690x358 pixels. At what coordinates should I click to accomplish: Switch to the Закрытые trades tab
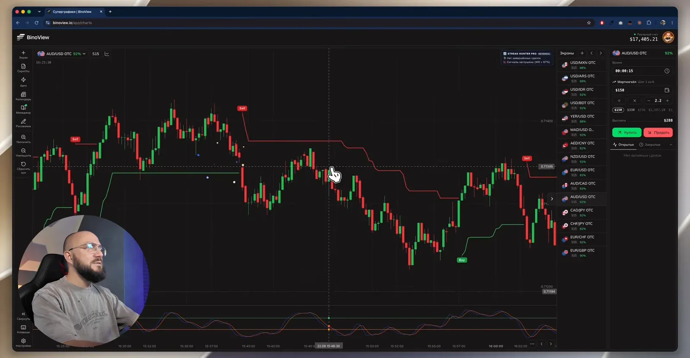650,144
